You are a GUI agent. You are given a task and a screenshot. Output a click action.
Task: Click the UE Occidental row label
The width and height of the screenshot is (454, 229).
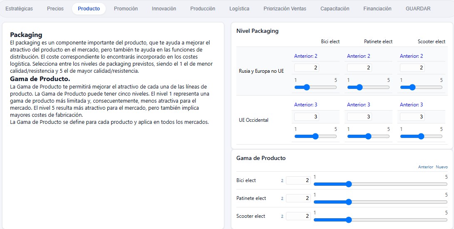[253, 120]
